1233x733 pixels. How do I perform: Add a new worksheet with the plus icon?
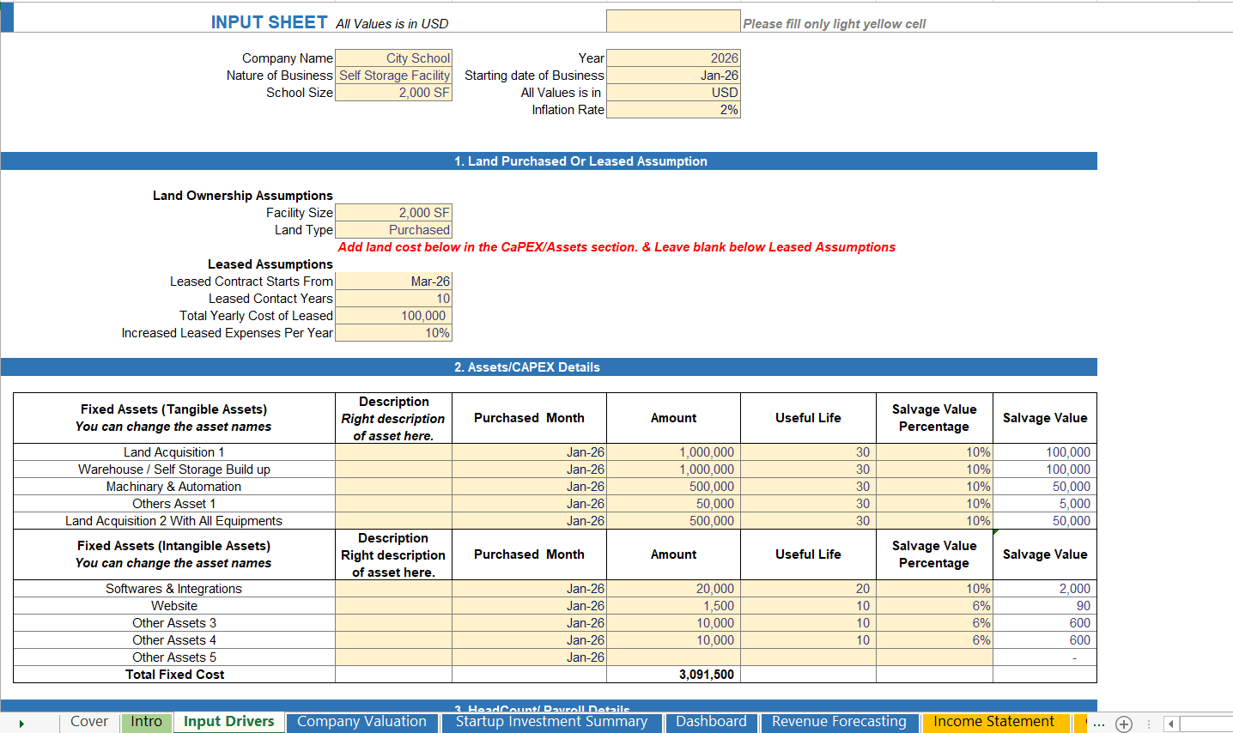point(1125,724)
